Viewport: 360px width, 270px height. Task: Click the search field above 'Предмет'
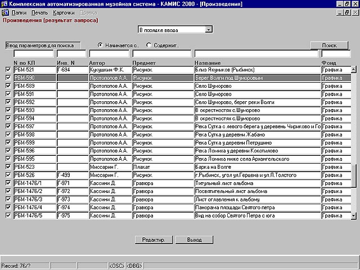[x=162, y=54]
